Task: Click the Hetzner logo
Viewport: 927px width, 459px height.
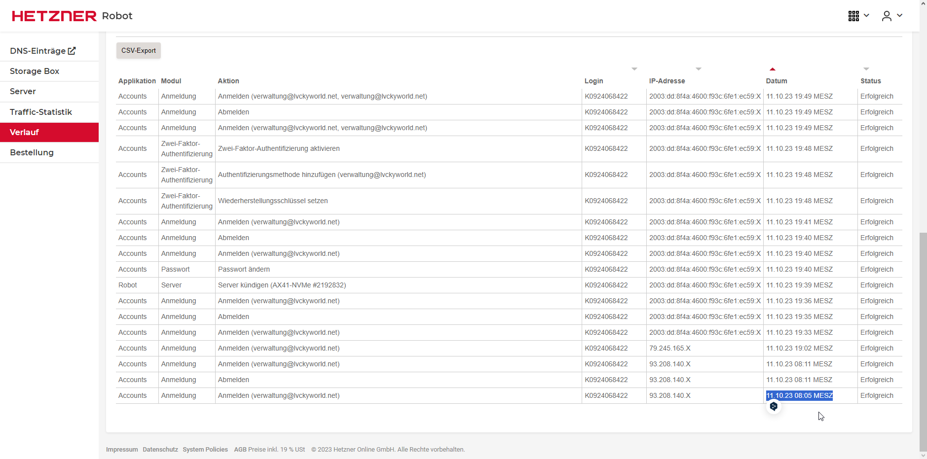Action: pyautogui.click(x=54, y=16)
